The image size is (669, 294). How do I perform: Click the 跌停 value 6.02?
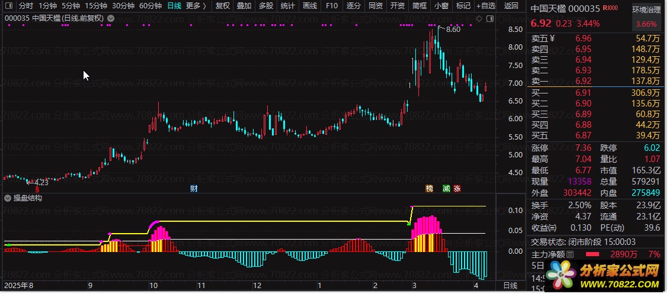pyautogui.click(x=651, y=148)
